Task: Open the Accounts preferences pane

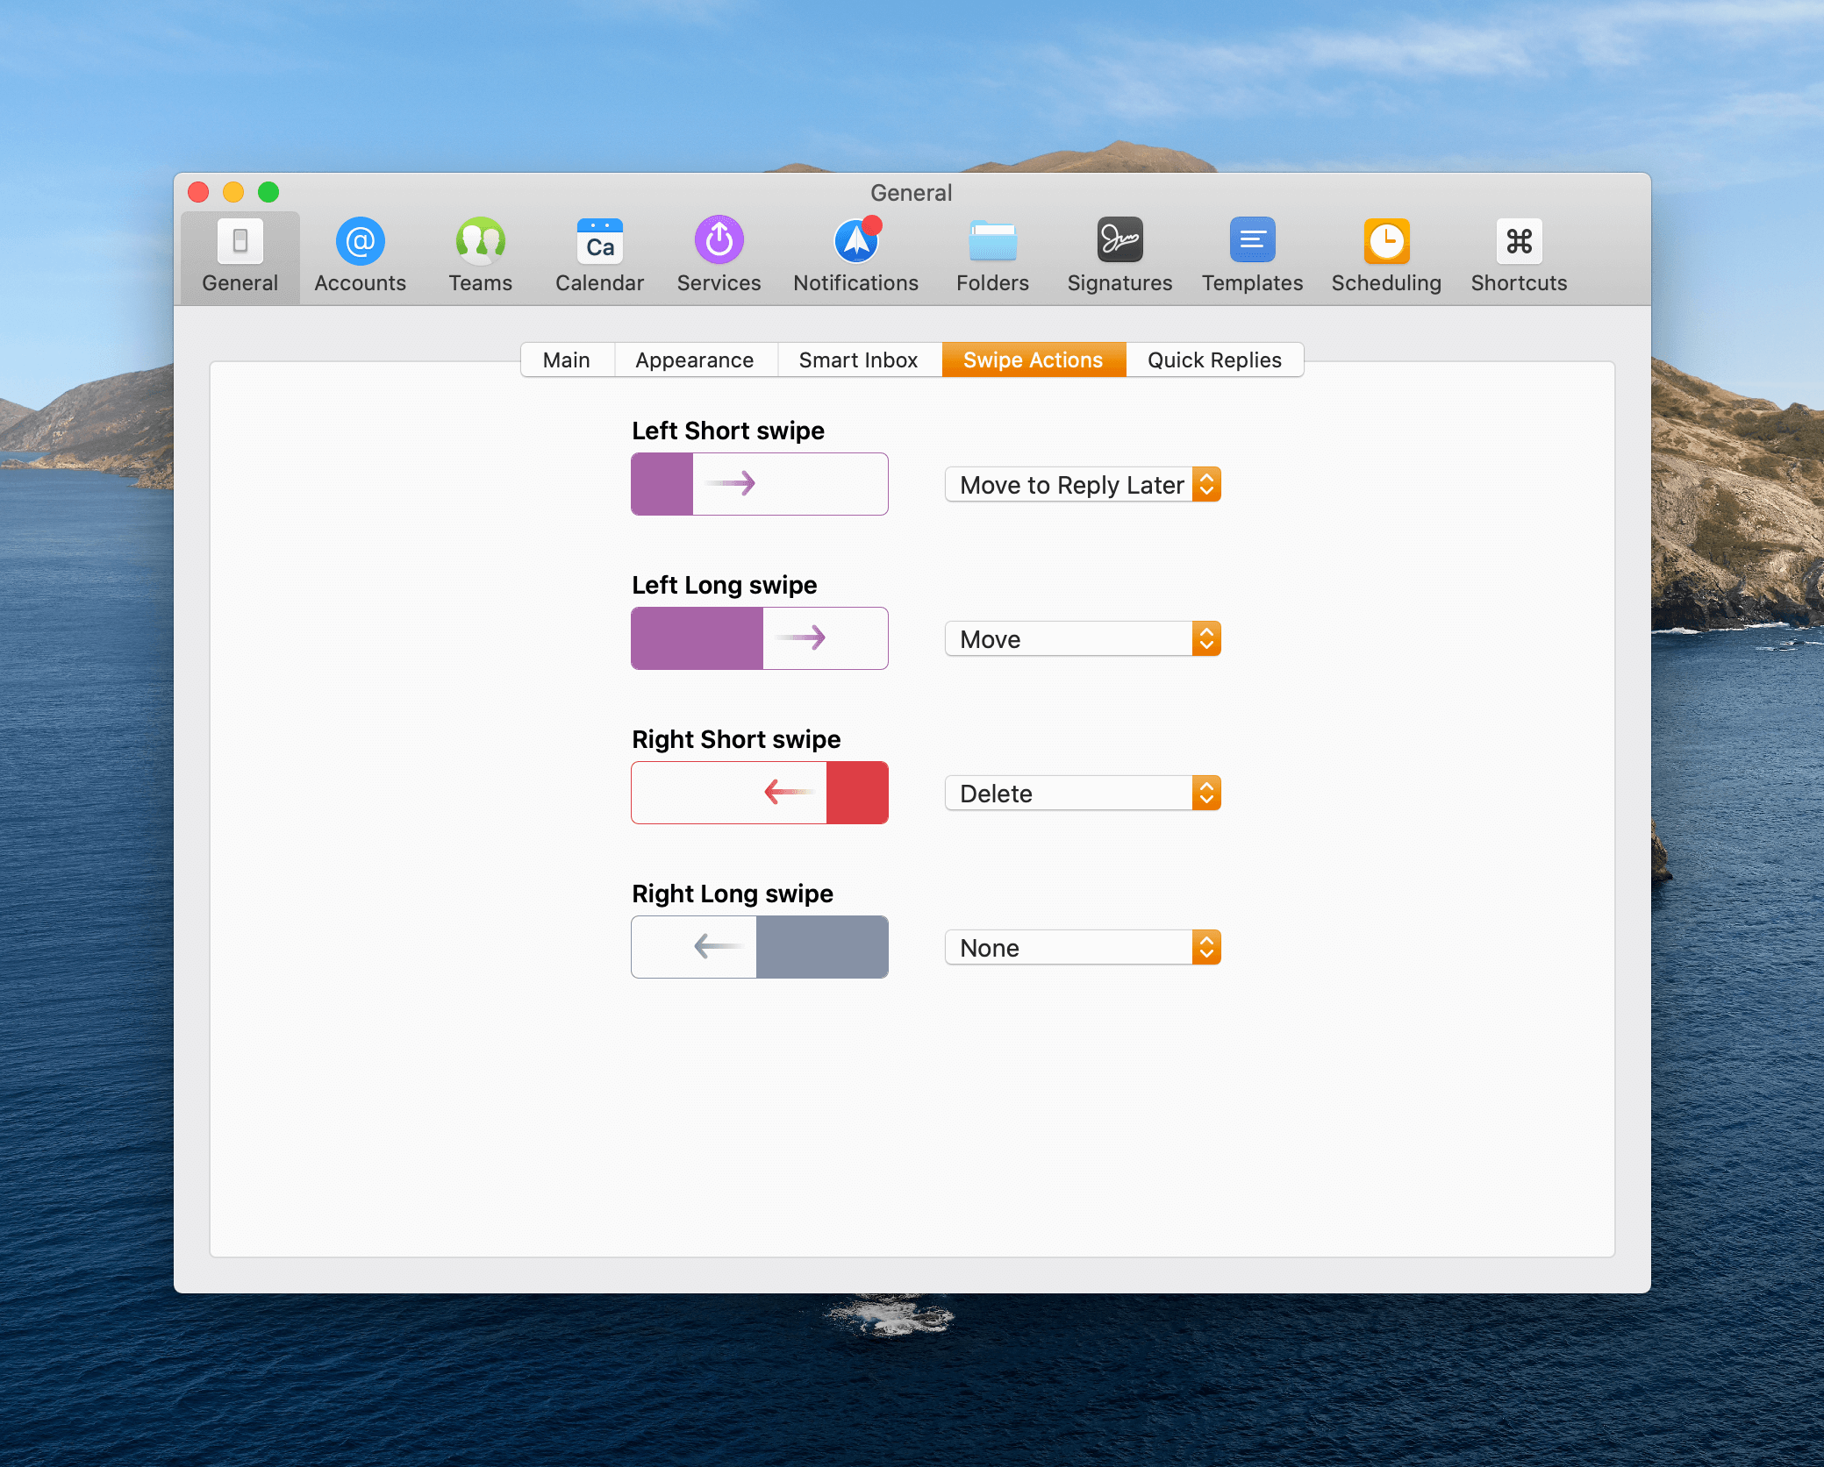Action: [x=360, y=255]
